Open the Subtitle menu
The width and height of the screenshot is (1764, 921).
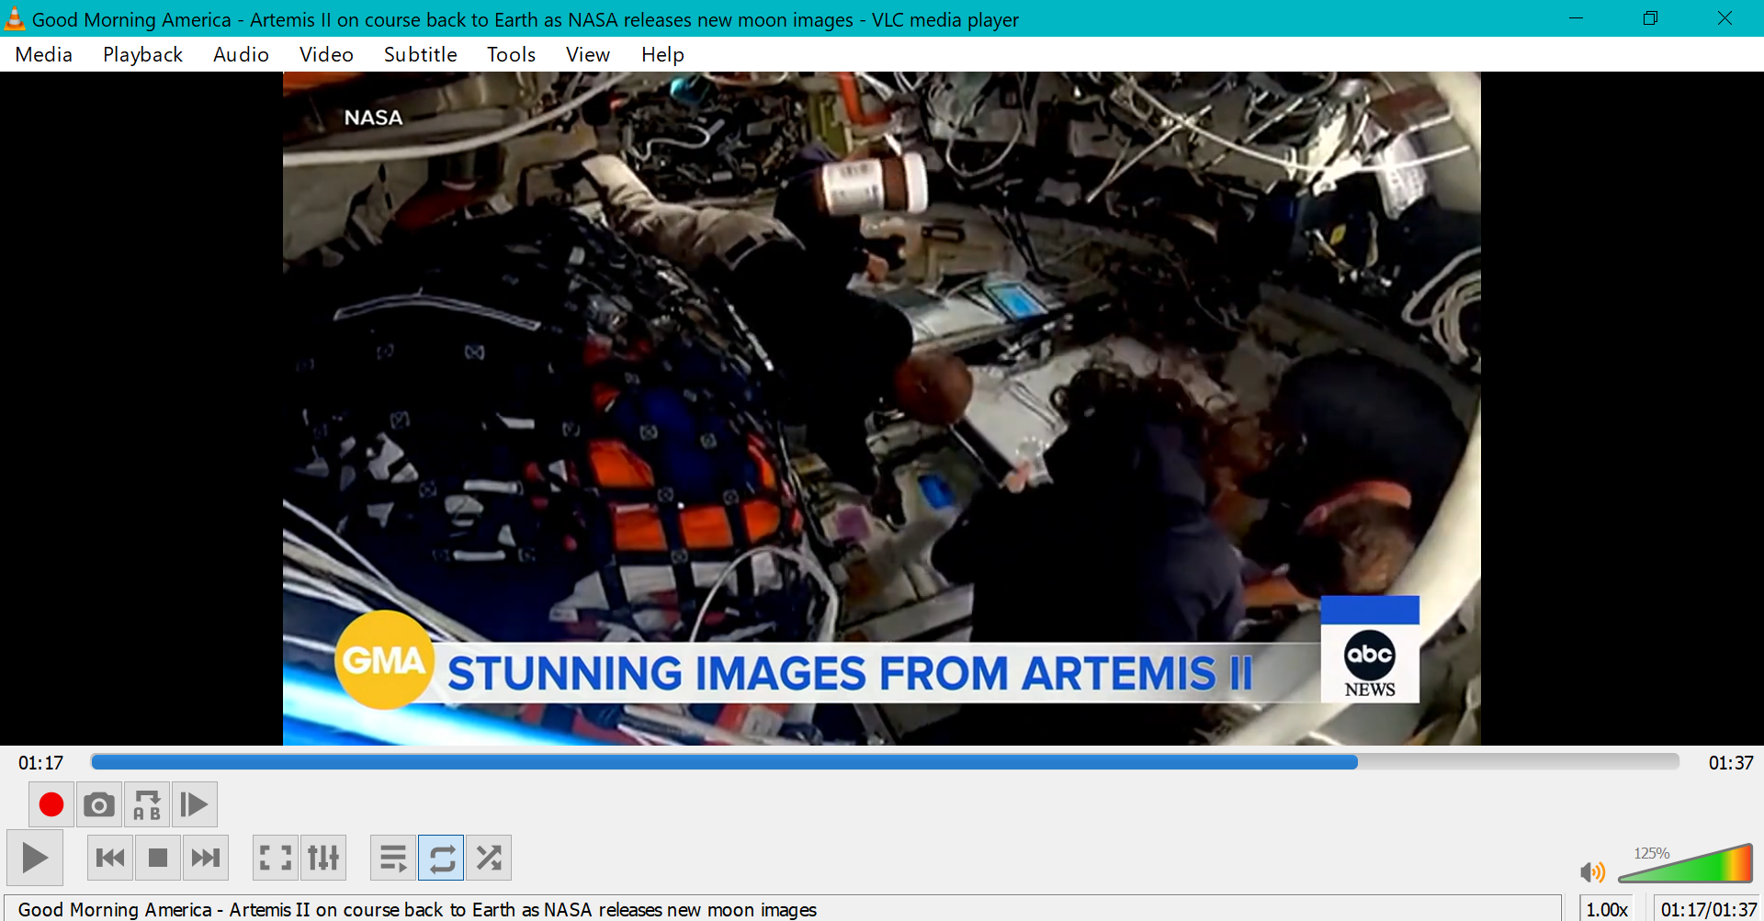[420, 55]
